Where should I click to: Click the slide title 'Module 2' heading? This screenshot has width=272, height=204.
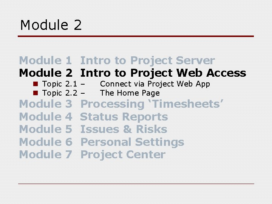(51, 25)
